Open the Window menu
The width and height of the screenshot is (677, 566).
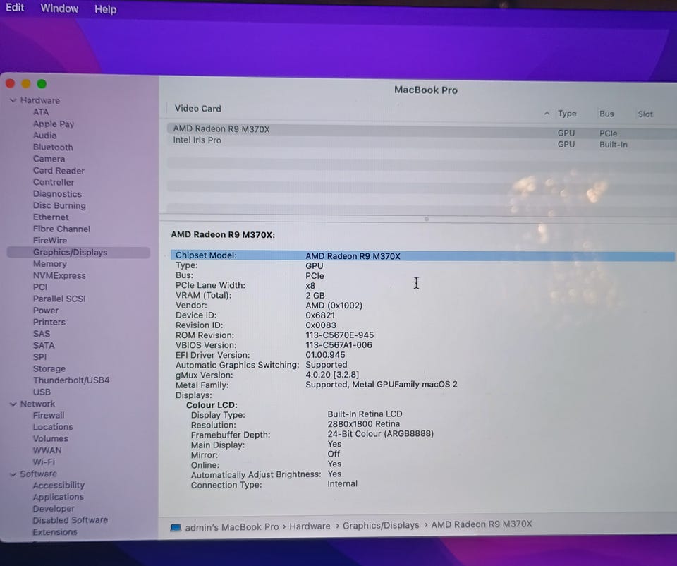point(59,8)
